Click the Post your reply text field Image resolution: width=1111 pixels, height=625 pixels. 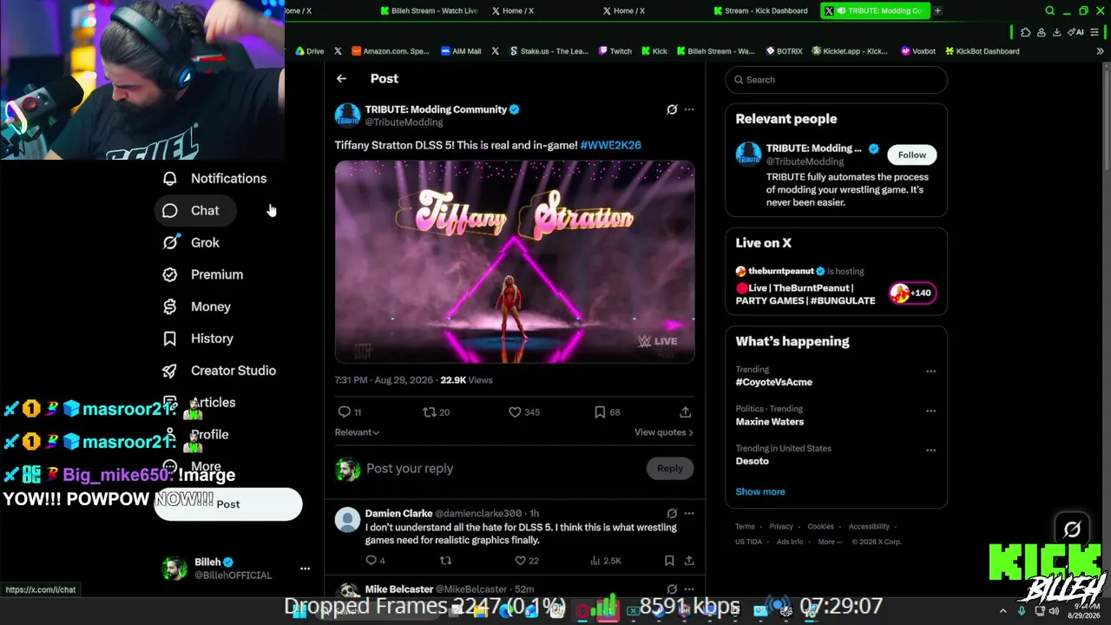coord(502,469)
